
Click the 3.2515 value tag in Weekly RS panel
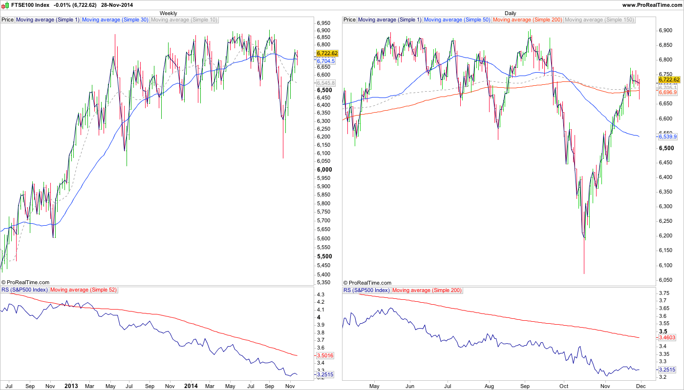click(325, 374)
